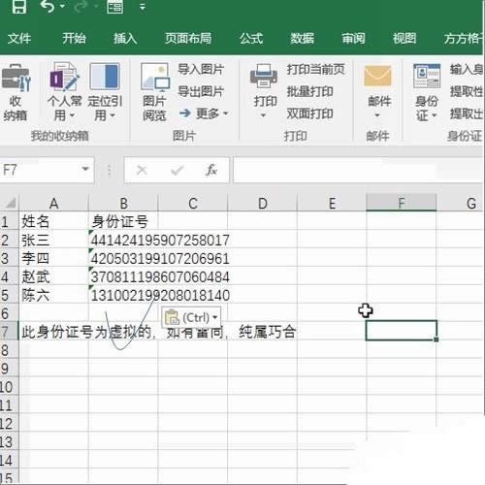Viewport: 485px width, 485px height.
Task: Open the 审阅 tab
Action: pyautogui.click(x=353, y=39)
